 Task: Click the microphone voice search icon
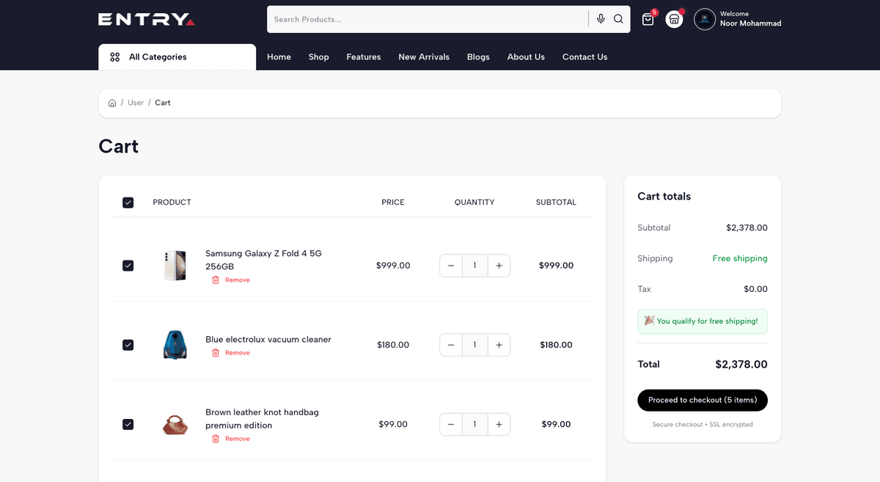[x=601, y=19]
